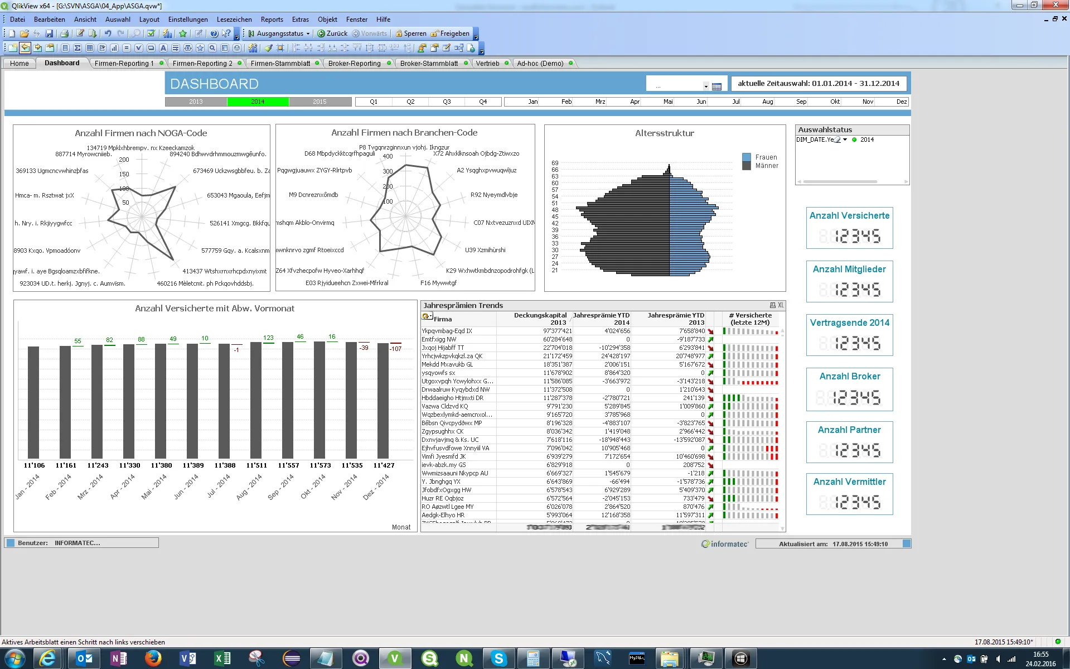Click the Undo layout change icon
1070x669 pixels.
108,33
